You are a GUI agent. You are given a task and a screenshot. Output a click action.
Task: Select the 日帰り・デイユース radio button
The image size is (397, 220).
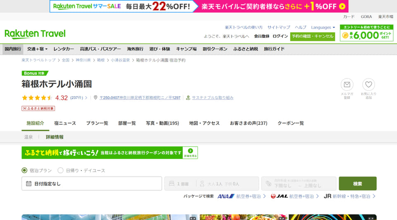pos(60,170)
